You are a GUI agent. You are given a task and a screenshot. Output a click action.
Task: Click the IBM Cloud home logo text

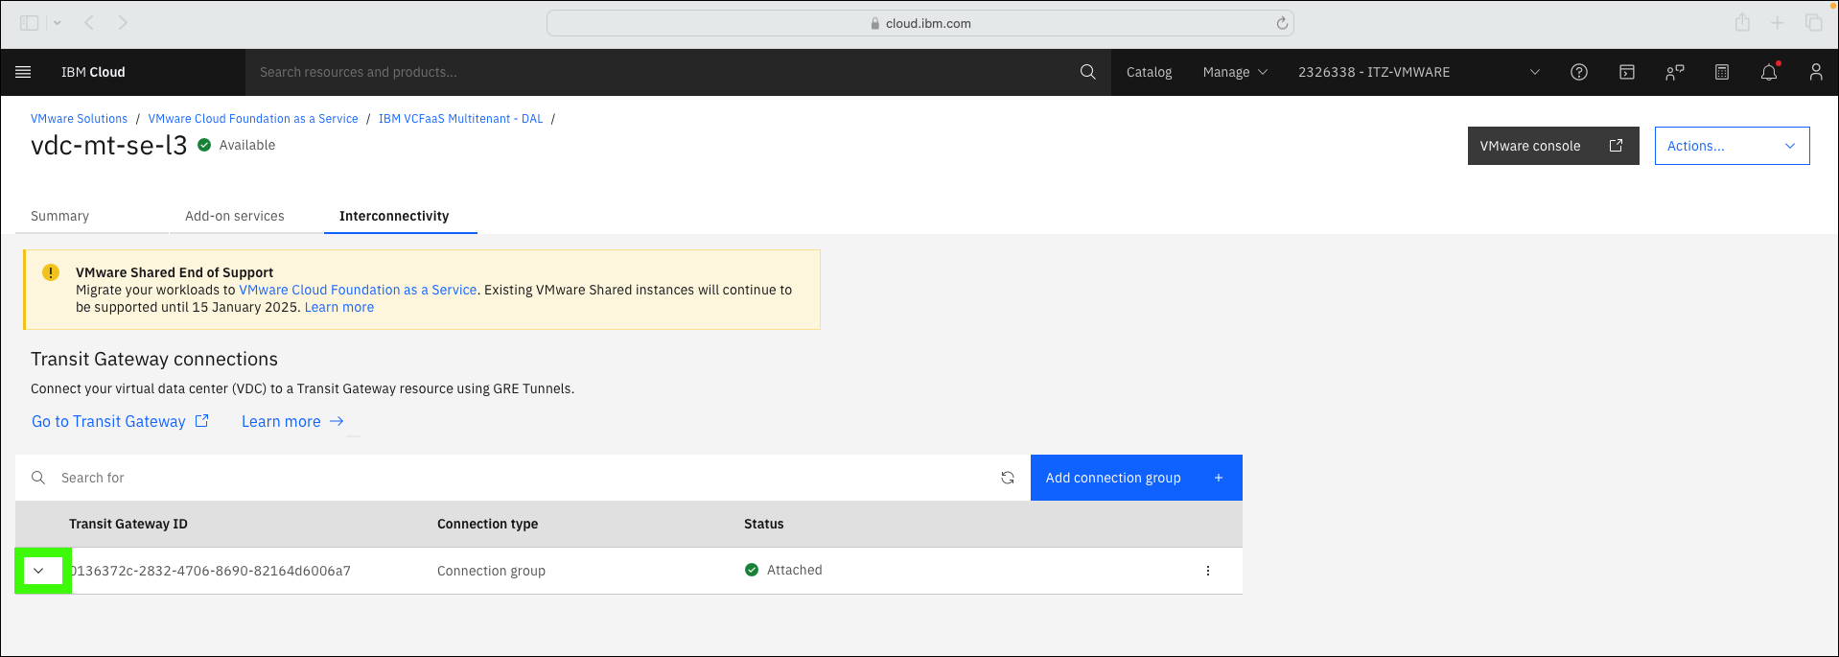click(x=93, y=72)
